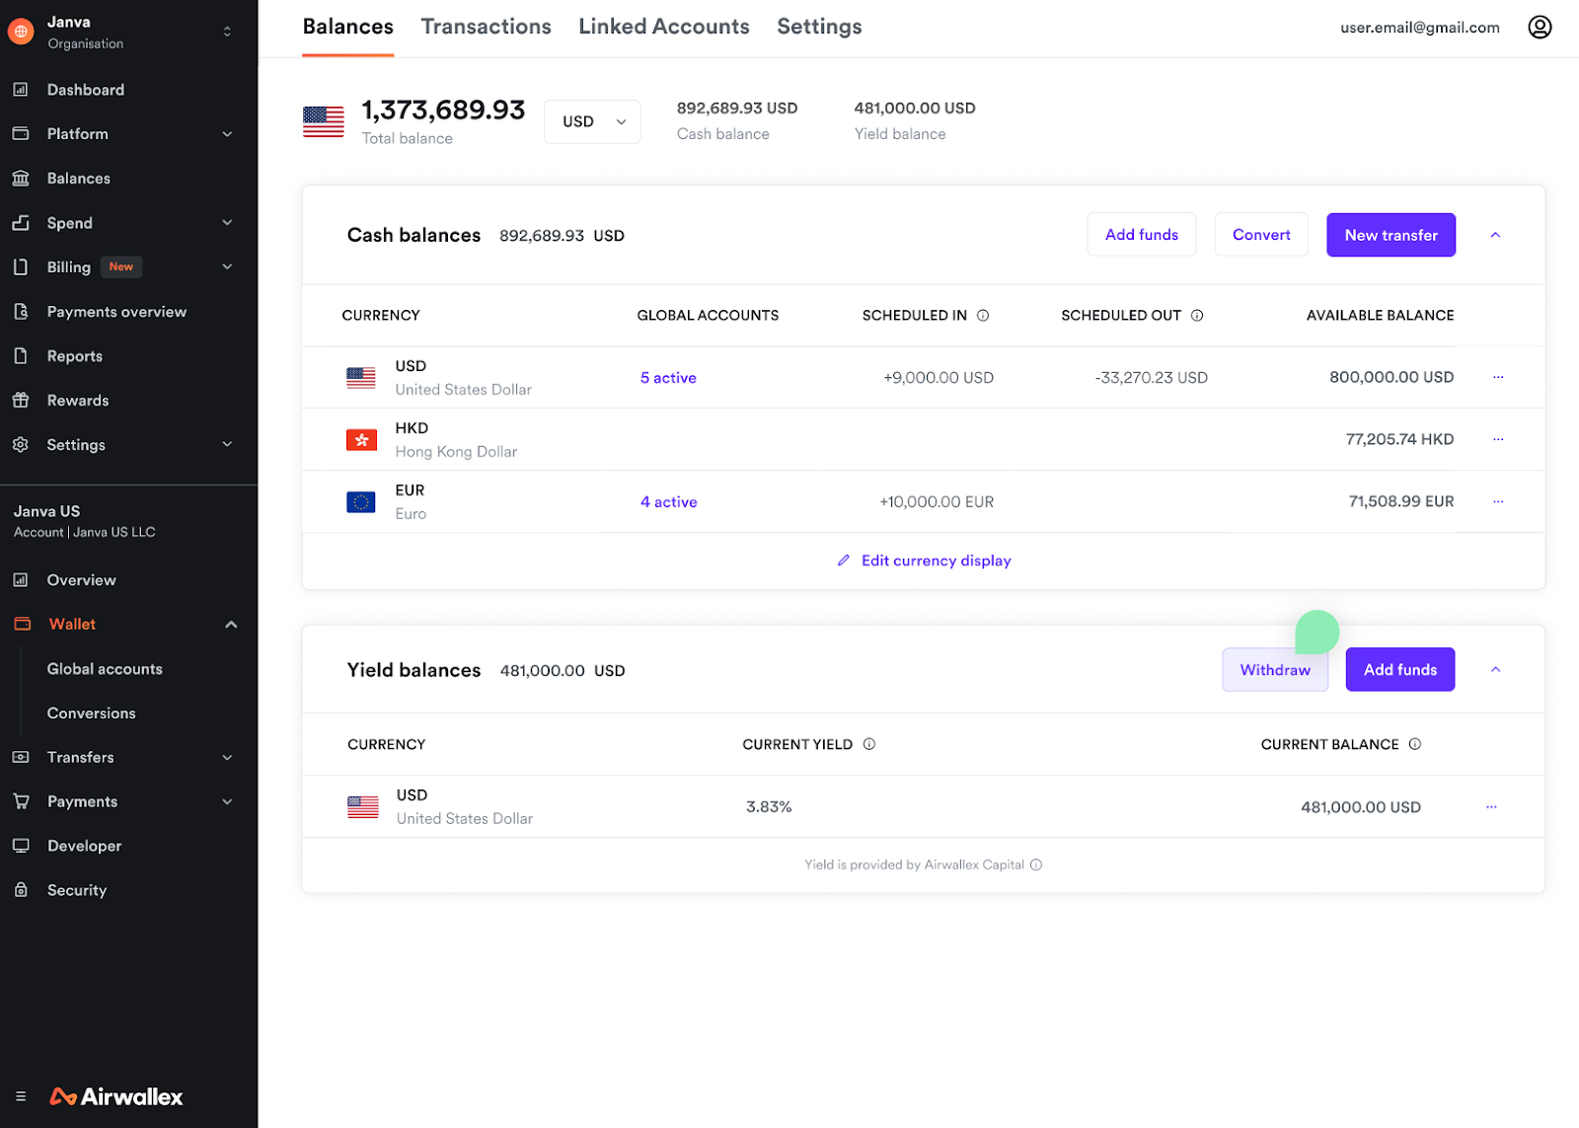Click the 3.83% current yield value

[x=769, y=807]
